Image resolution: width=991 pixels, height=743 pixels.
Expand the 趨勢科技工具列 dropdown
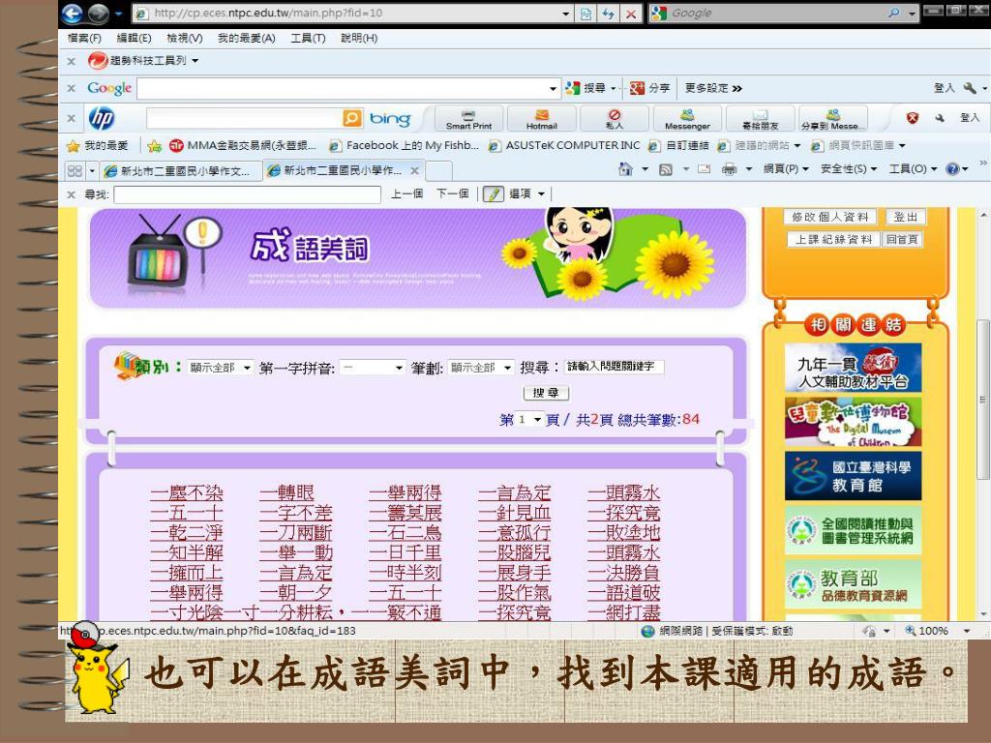(195, 61)
